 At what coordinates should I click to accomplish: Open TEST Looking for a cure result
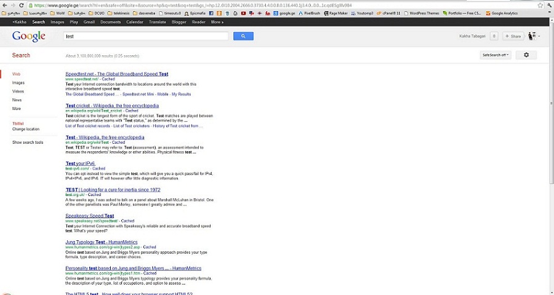pyautogui.click(x=113, y=190)
